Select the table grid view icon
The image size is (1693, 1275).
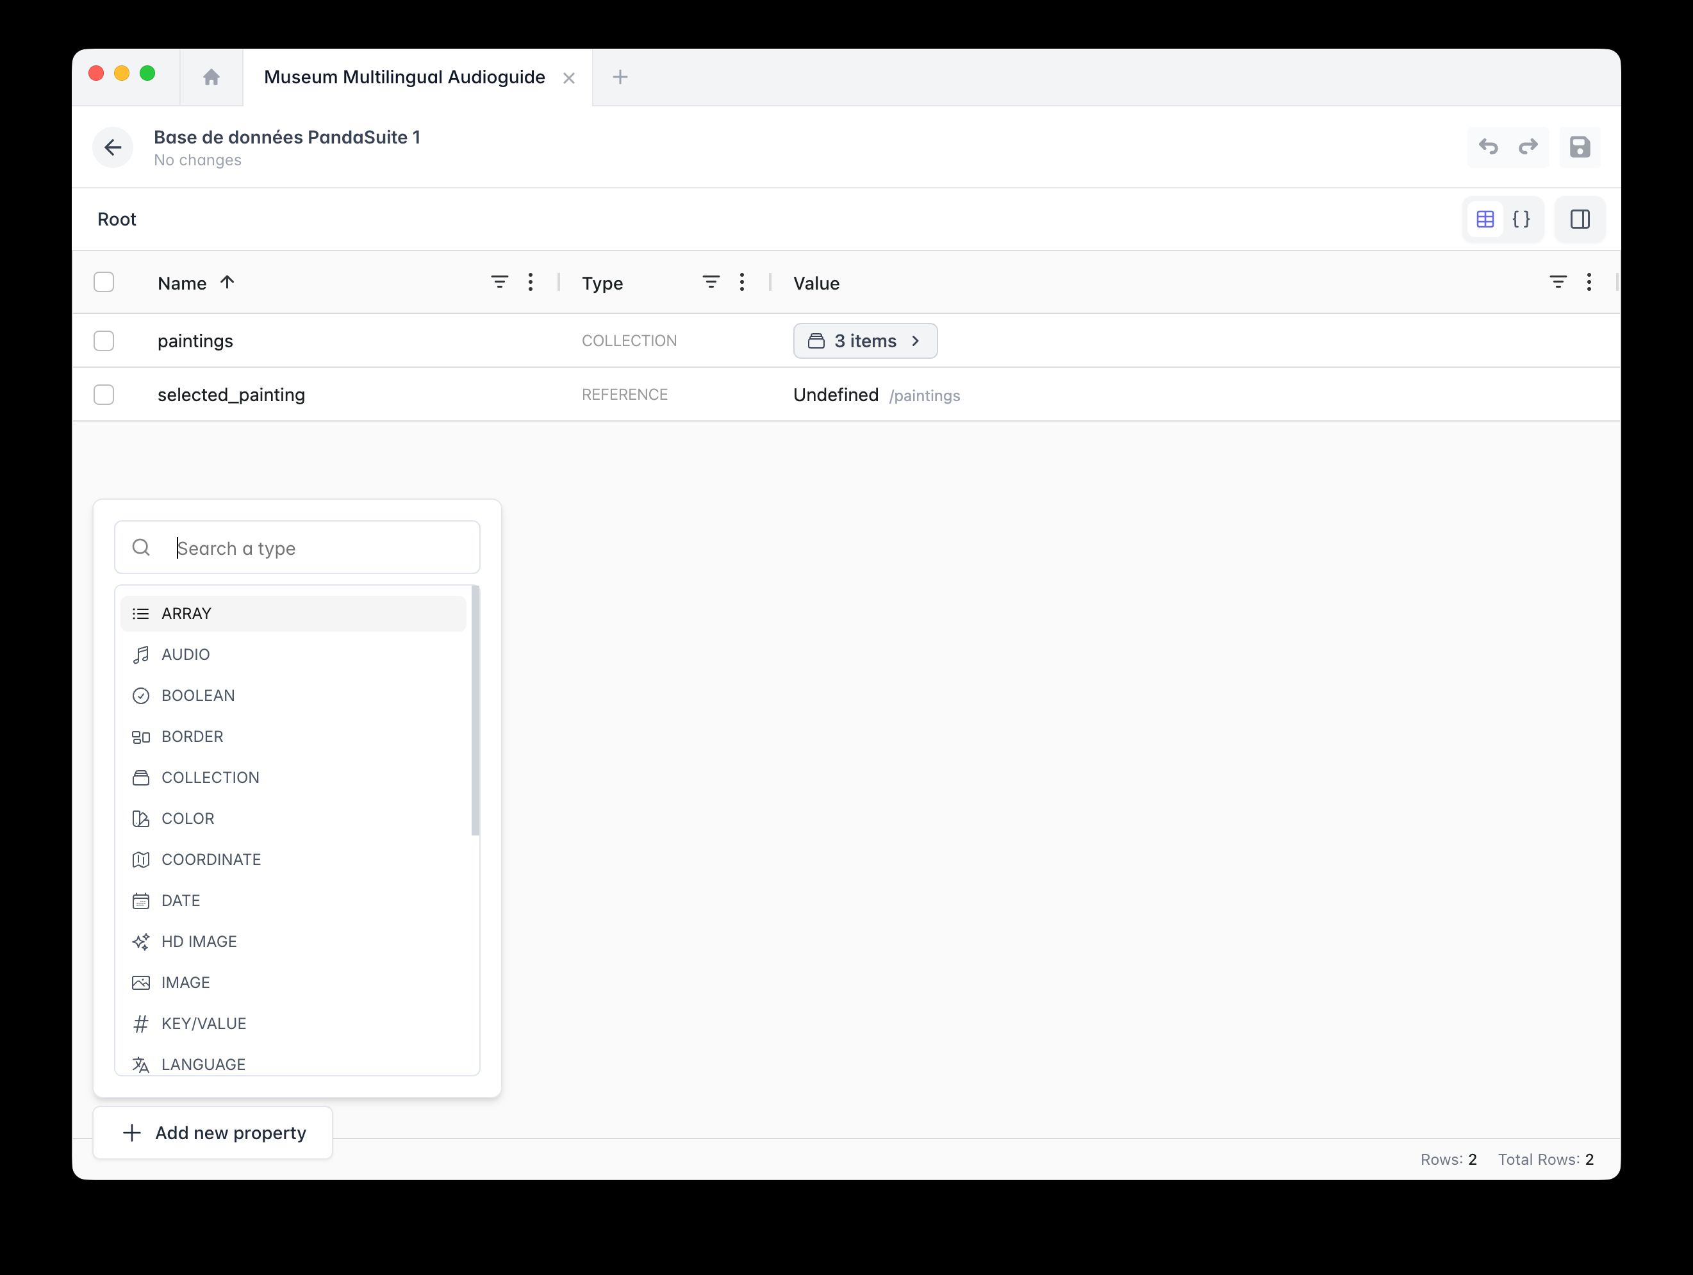(1485, 219)
